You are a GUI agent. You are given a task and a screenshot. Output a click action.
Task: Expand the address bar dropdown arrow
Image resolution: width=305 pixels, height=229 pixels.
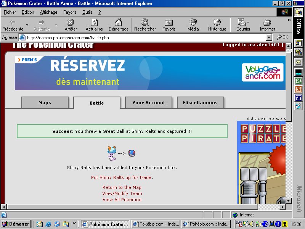[269, 37]
